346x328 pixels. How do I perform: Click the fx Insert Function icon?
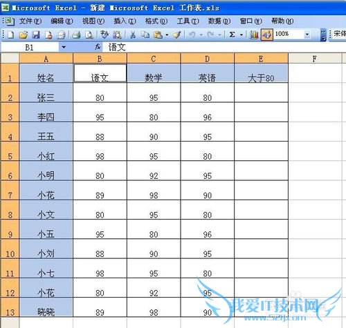pos(98,47)
